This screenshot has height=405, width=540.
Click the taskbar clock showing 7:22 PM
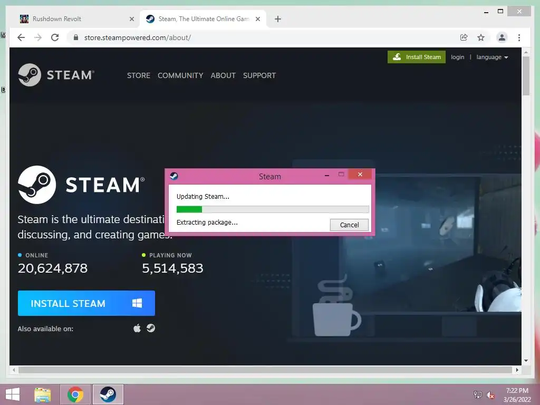(x=517, y=394)
